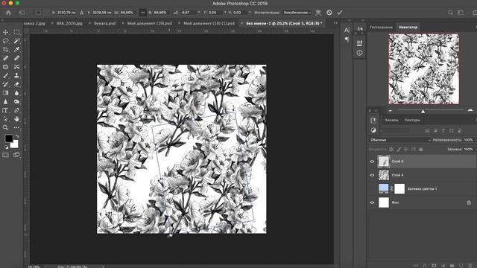Click the background white color swatch
This screenshot has height=268, width=477.
(15, 145)
